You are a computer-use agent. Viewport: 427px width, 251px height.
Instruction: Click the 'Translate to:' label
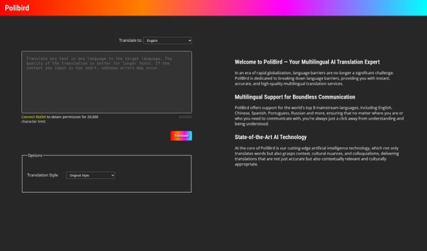pos(130,40)
